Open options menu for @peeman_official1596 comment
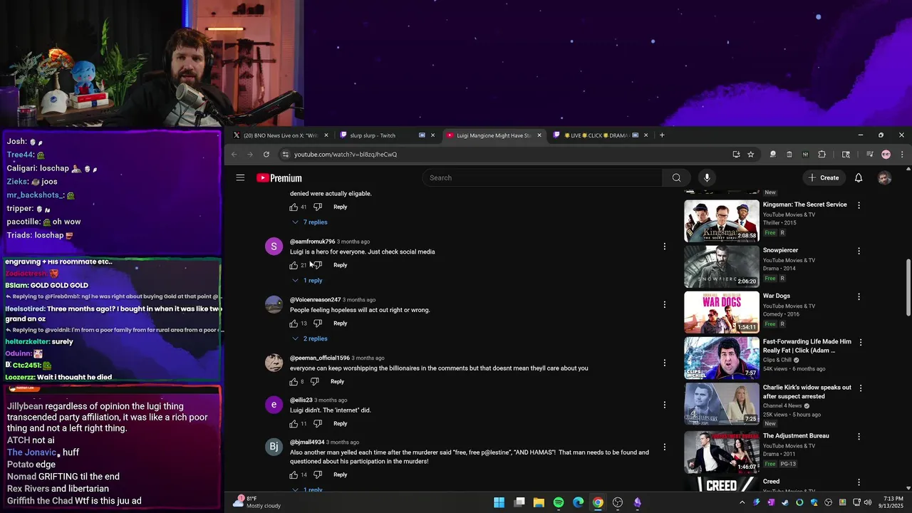Viewport: 912px width, 513px height. pos(664,363)
